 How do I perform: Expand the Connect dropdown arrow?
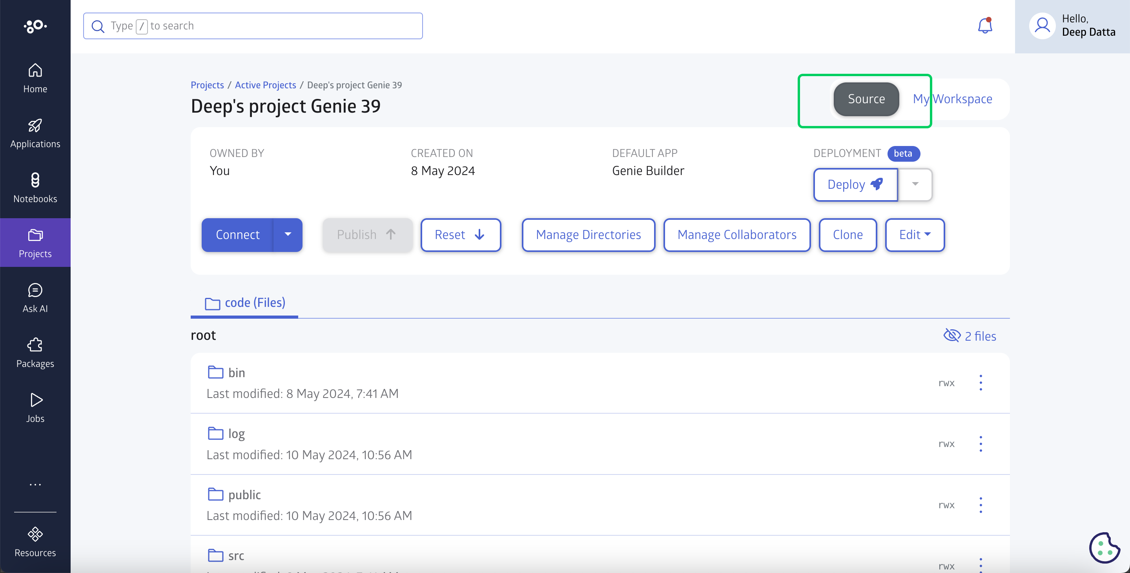click(288, 235)
